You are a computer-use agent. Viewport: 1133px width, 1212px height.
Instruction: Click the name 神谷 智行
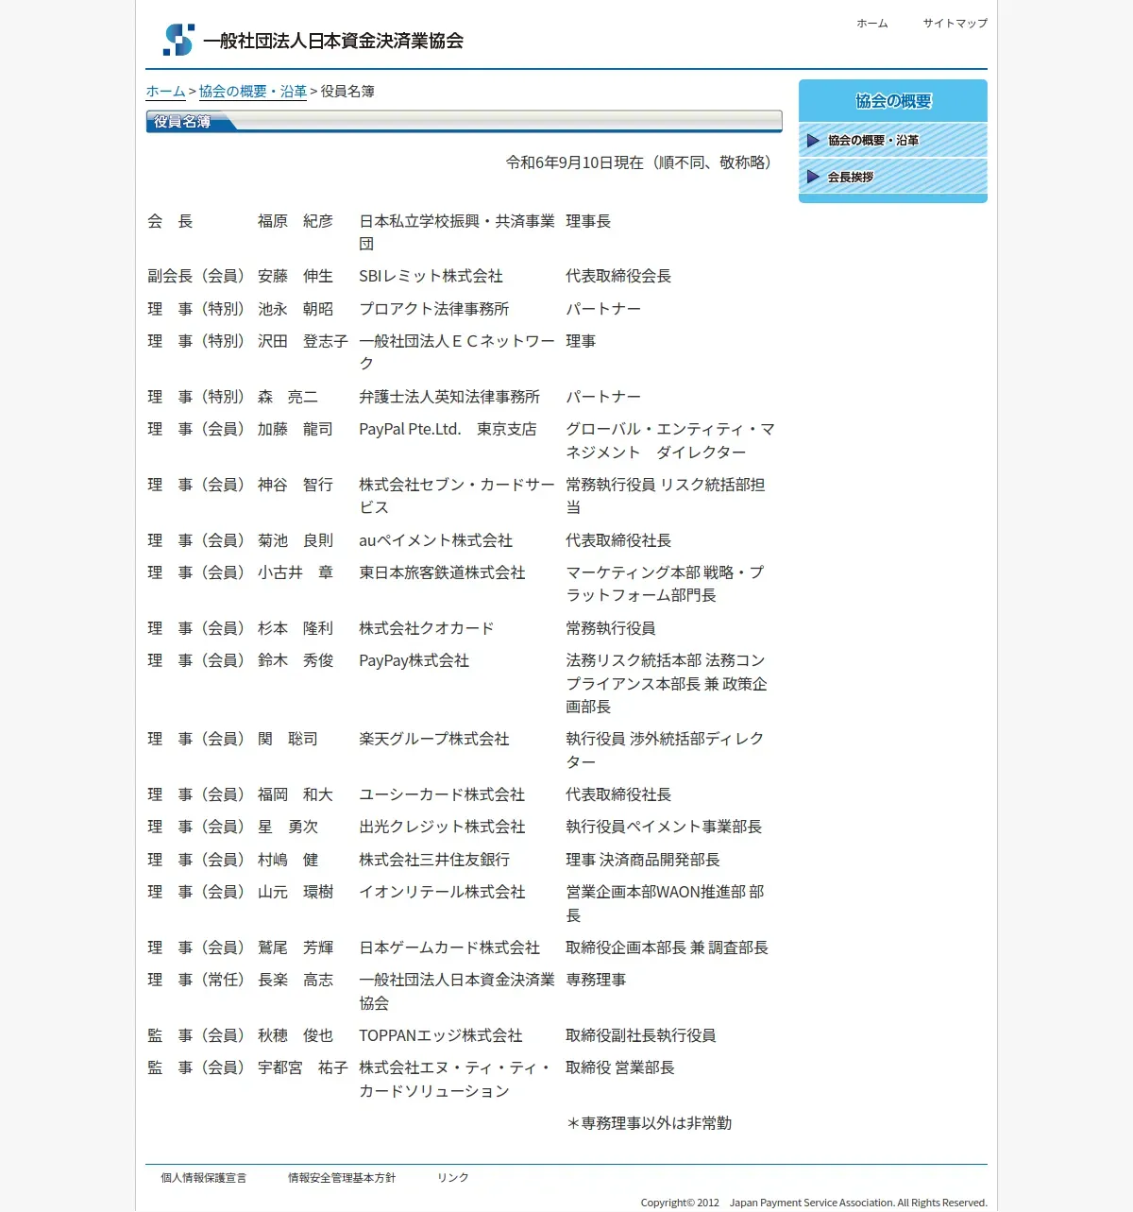click(x=296, y=485)
